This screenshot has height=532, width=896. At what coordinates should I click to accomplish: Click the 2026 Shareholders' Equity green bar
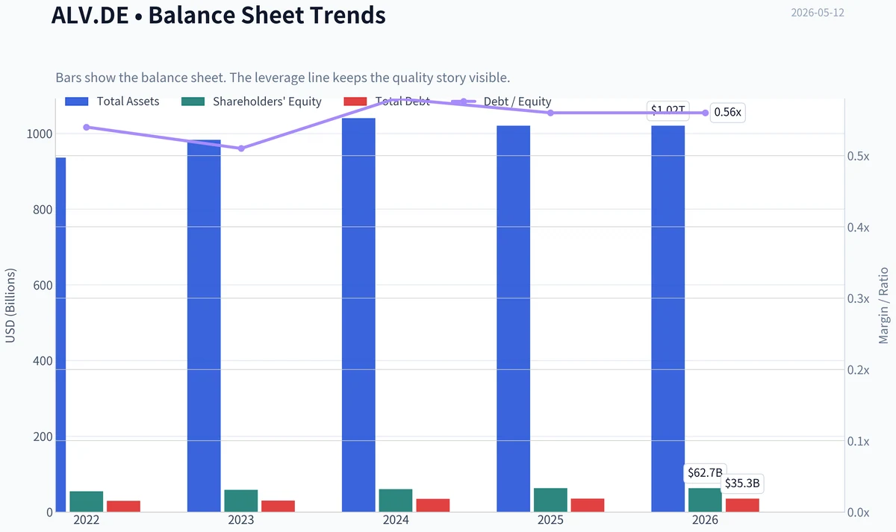coord(706,500)
